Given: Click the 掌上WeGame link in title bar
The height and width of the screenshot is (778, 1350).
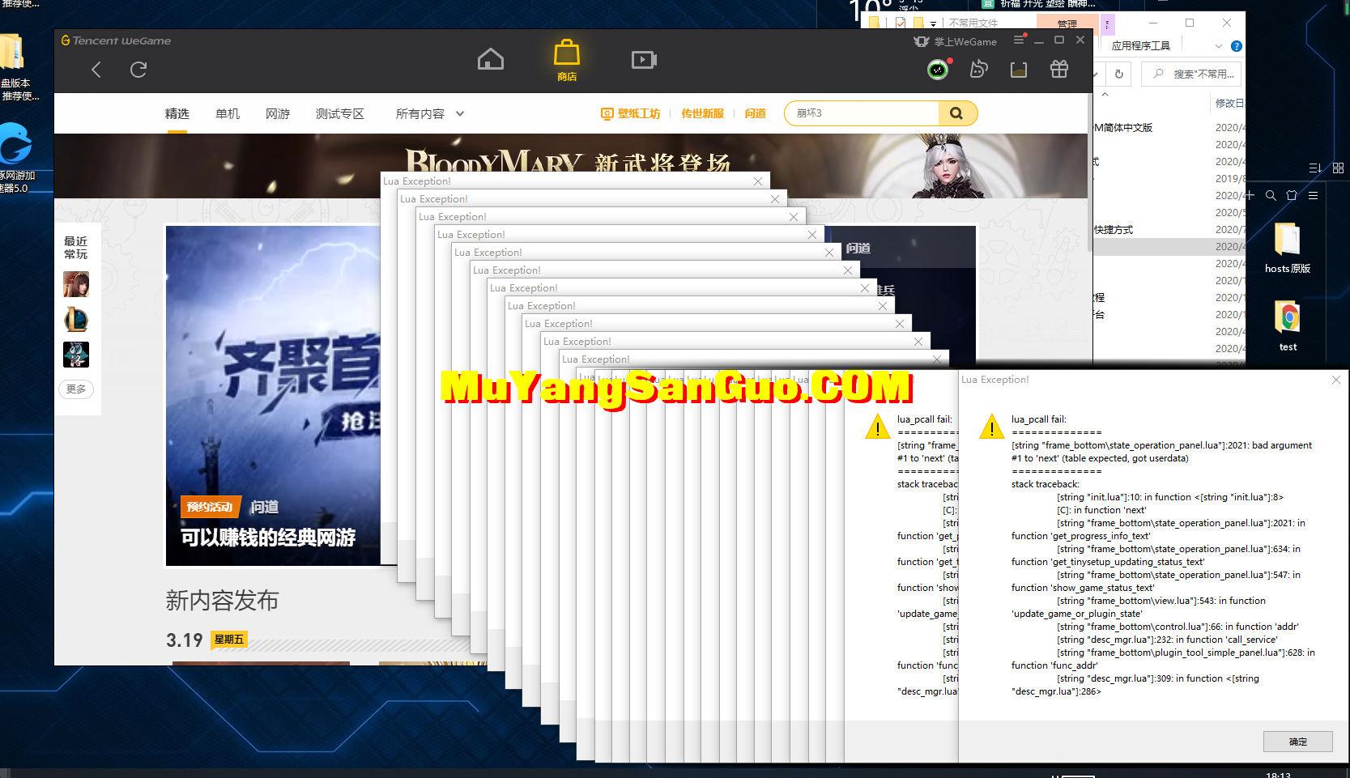Looking at the screenshot, I should [x=956, y=41].
